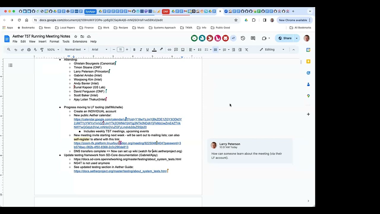Toggle underline formatting

tap(147, 50)
